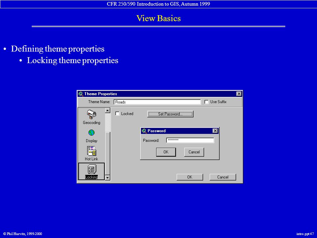Image resolution: width=317 pixels, height=238 pixels.
Task: Click the 'View Basics' slide title
Action: 158,19
